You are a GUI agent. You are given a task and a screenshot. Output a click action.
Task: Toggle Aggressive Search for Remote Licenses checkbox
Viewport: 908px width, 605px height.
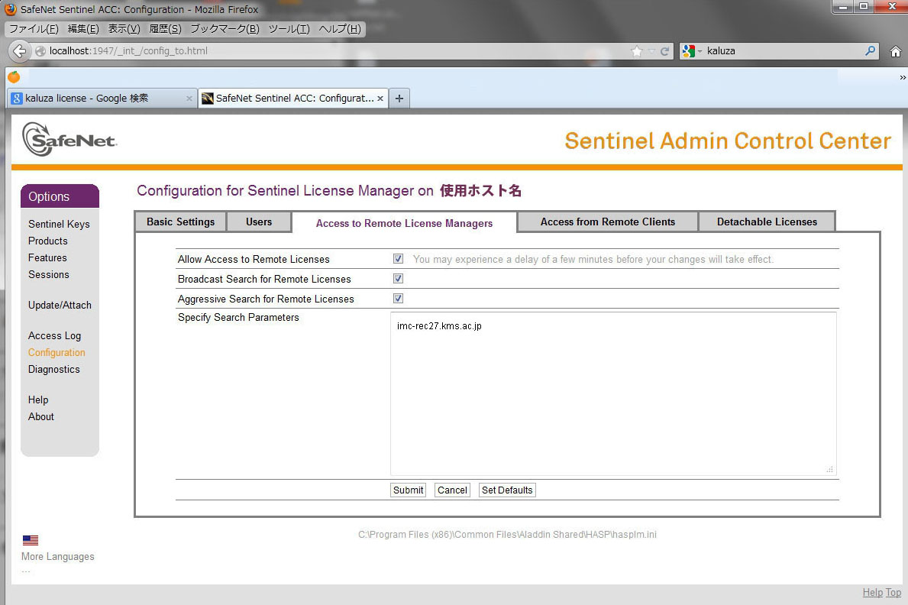[x=398, y=299]
